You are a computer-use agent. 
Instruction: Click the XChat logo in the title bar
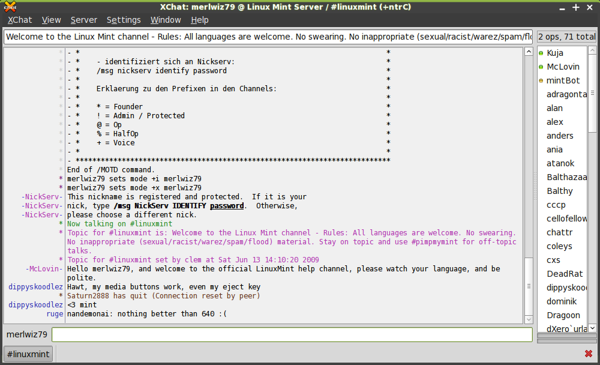(x=10, y=7)
